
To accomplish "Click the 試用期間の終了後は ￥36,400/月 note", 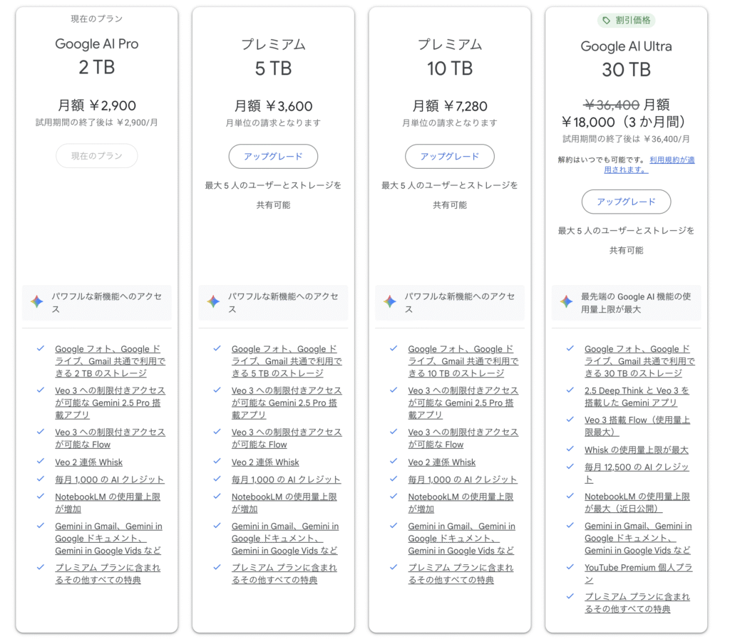I will point(626,139).
